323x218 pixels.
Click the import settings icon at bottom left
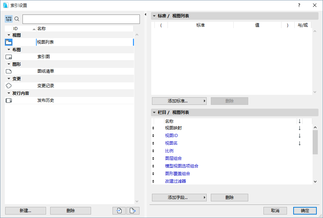(x=119, y=210)
